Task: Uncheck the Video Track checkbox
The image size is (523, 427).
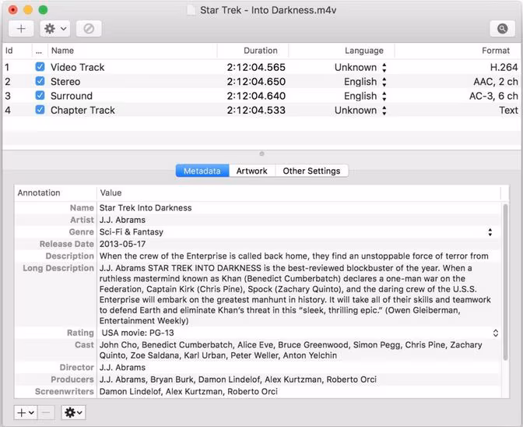Action: pyautogui.click(x=40, y=67)
